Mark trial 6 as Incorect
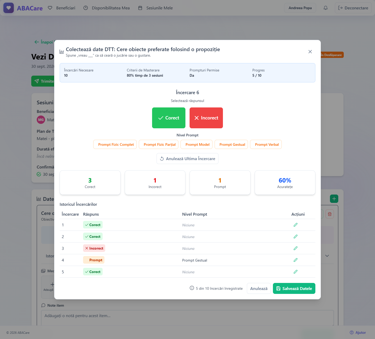This screenshot has width=375, height=339. click(x=206, y=118)
